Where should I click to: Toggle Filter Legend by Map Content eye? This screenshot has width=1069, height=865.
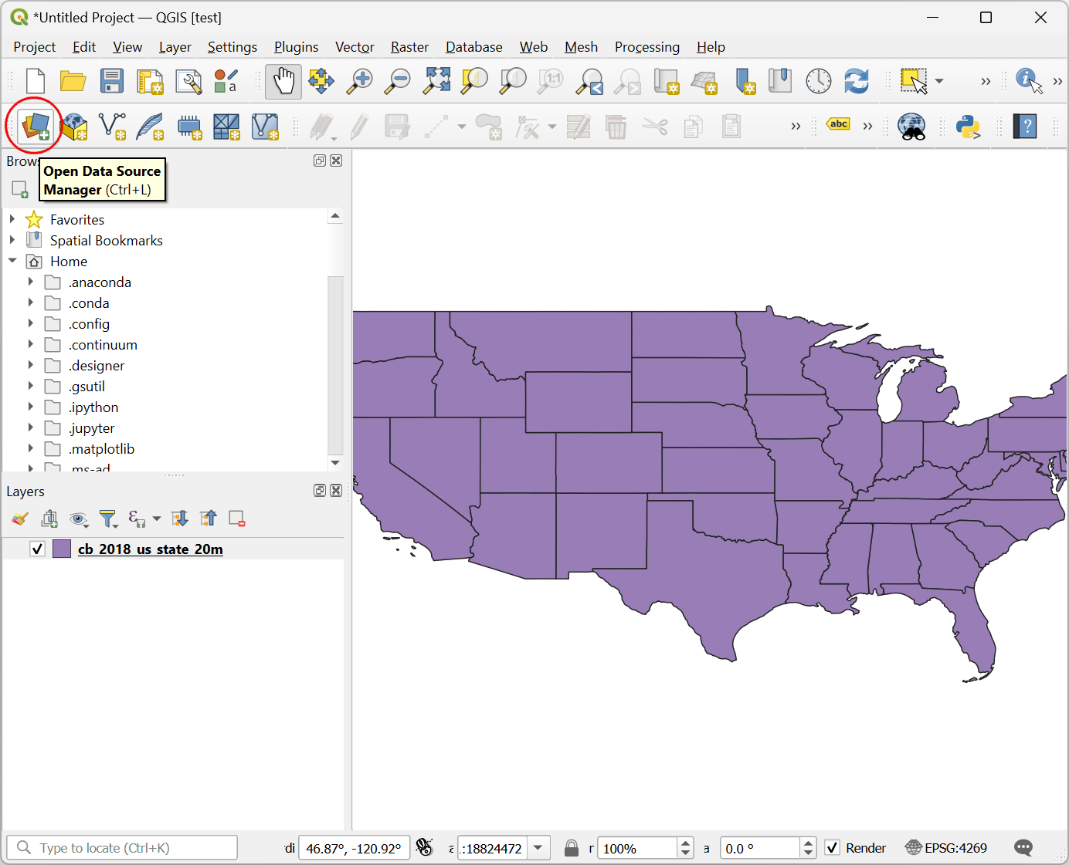[79, 519]
